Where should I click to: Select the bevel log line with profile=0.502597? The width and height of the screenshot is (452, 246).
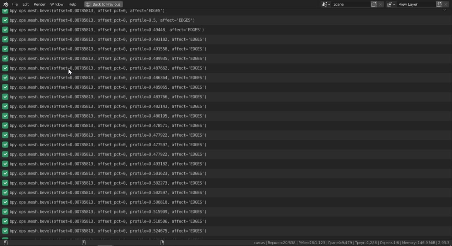(108, 192)
